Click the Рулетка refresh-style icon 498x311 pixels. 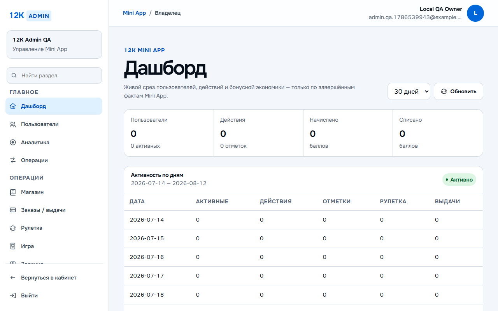click(x=13, y=228)
